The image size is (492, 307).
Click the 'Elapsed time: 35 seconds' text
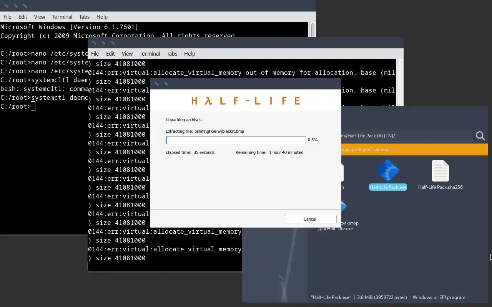(190, 152)
